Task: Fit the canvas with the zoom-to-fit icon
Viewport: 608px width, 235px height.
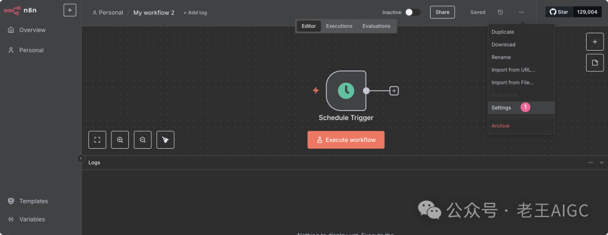Action: click(x=97, y=140)
